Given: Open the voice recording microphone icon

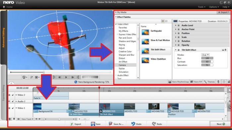Looking at the screenshot, I should pos(218,82).
